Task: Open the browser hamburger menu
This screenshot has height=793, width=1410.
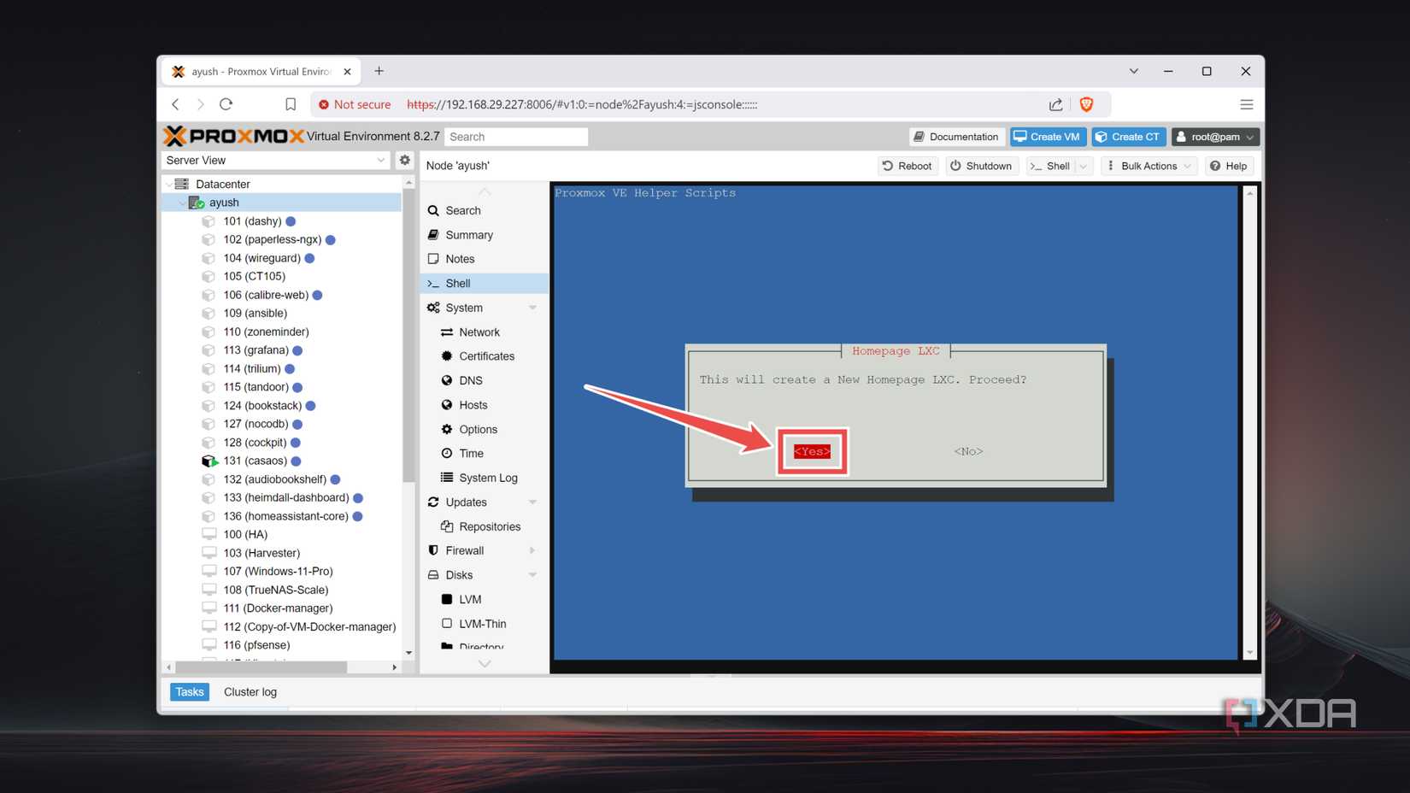Action: point(1246,104)
